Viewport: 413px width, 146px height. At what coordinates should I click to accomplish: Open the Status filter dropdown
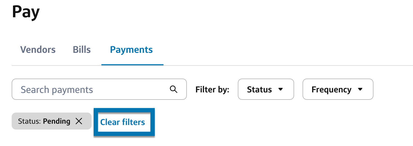[x=266, y=89]
